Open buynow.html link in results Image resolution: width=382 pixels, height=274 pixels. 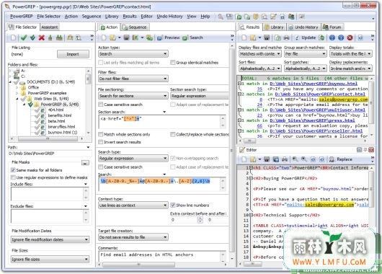(x=314, y=84)
